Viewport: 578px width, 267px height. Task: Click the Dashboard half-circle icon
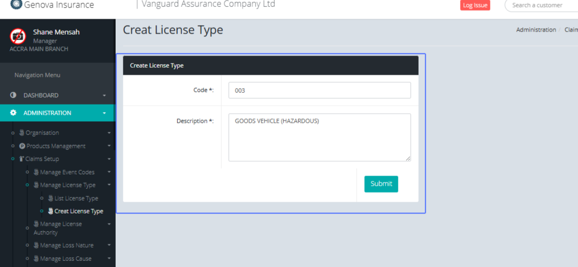coord(13,95)
